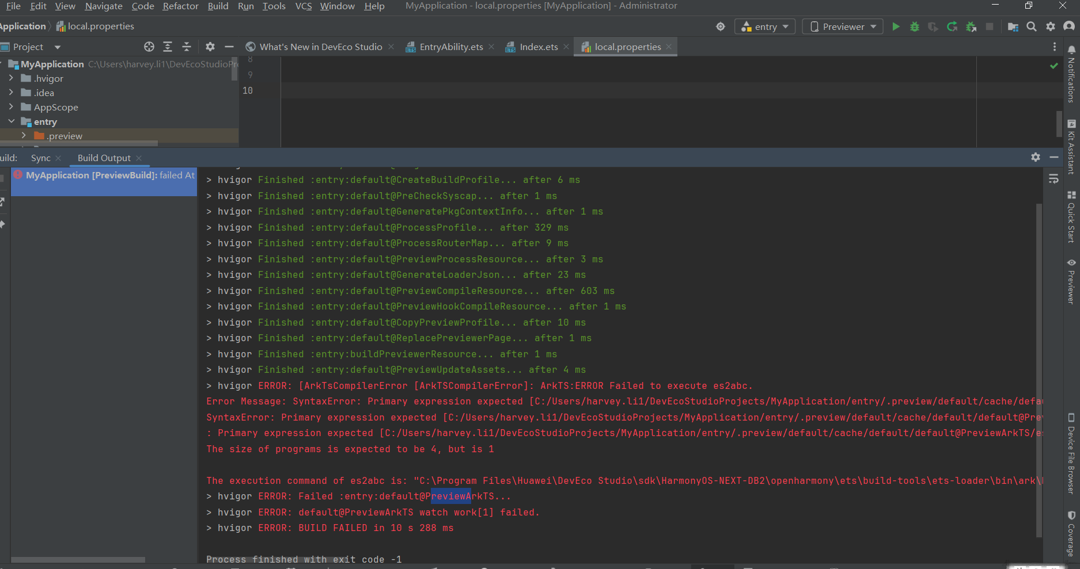Screen dimensions: 1080x569
Task: Open Quick Start side panel
Action: (x=1071, y=217)
